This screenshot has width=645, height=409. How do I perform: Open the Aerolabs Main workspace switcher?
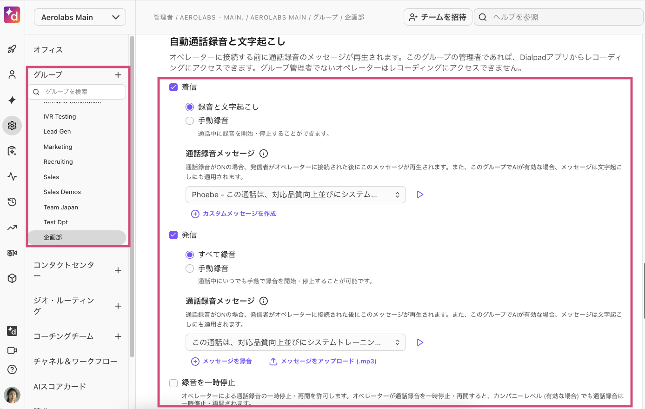click(80, 17)
